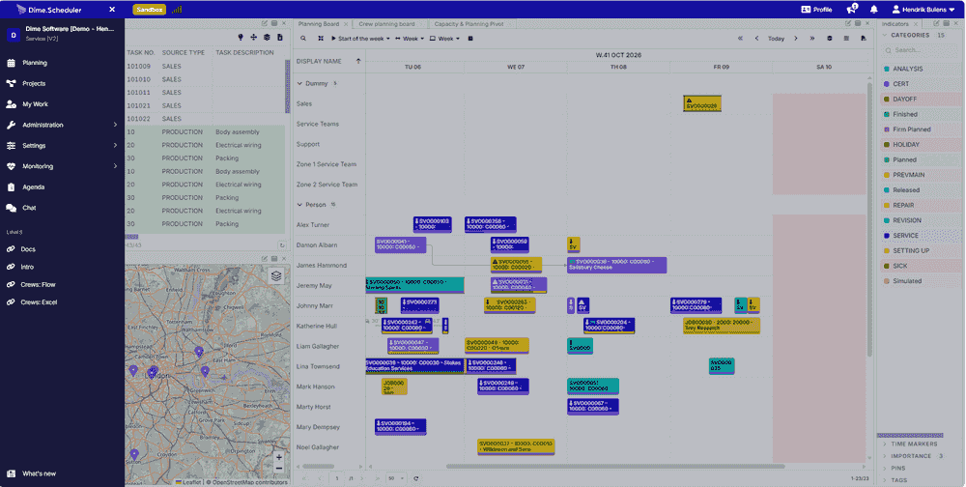The height and width of the screenshot is (487, 966).
Task: Go to next period arrow
Action: pyautogui.click(x=795, y=39)
